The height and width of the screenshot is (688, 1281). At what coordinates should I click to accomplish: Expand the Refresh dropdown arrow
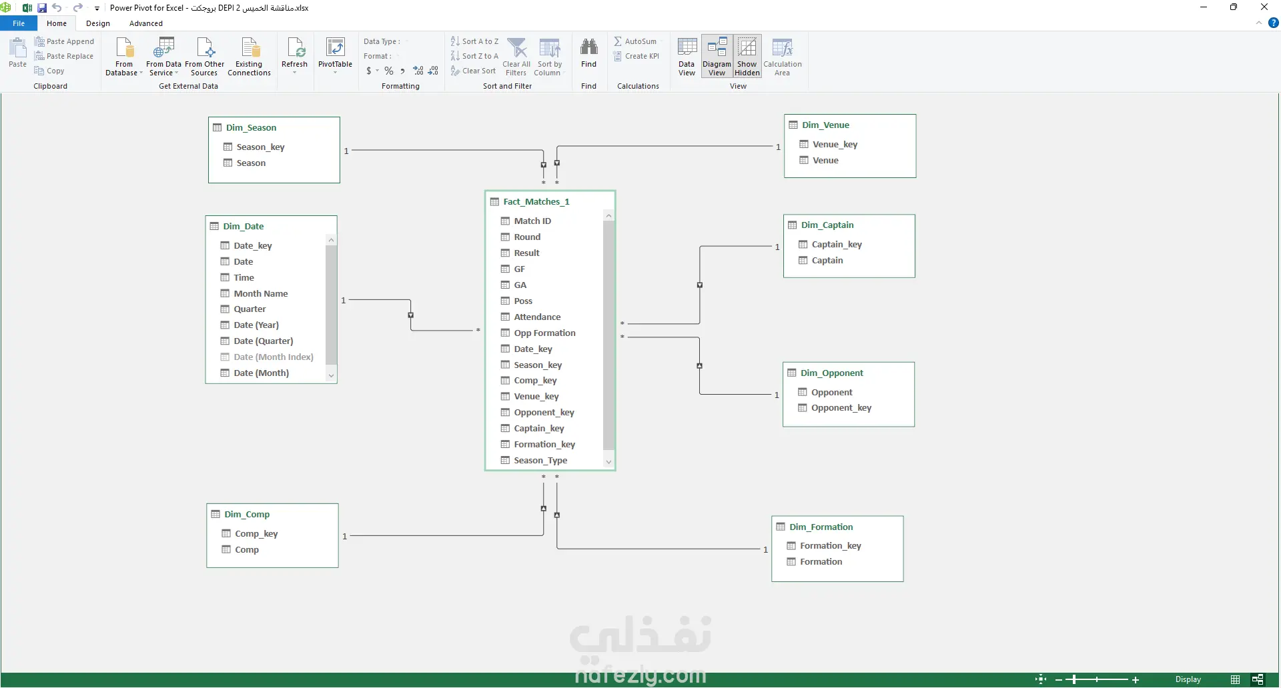[x=294, y=73]
